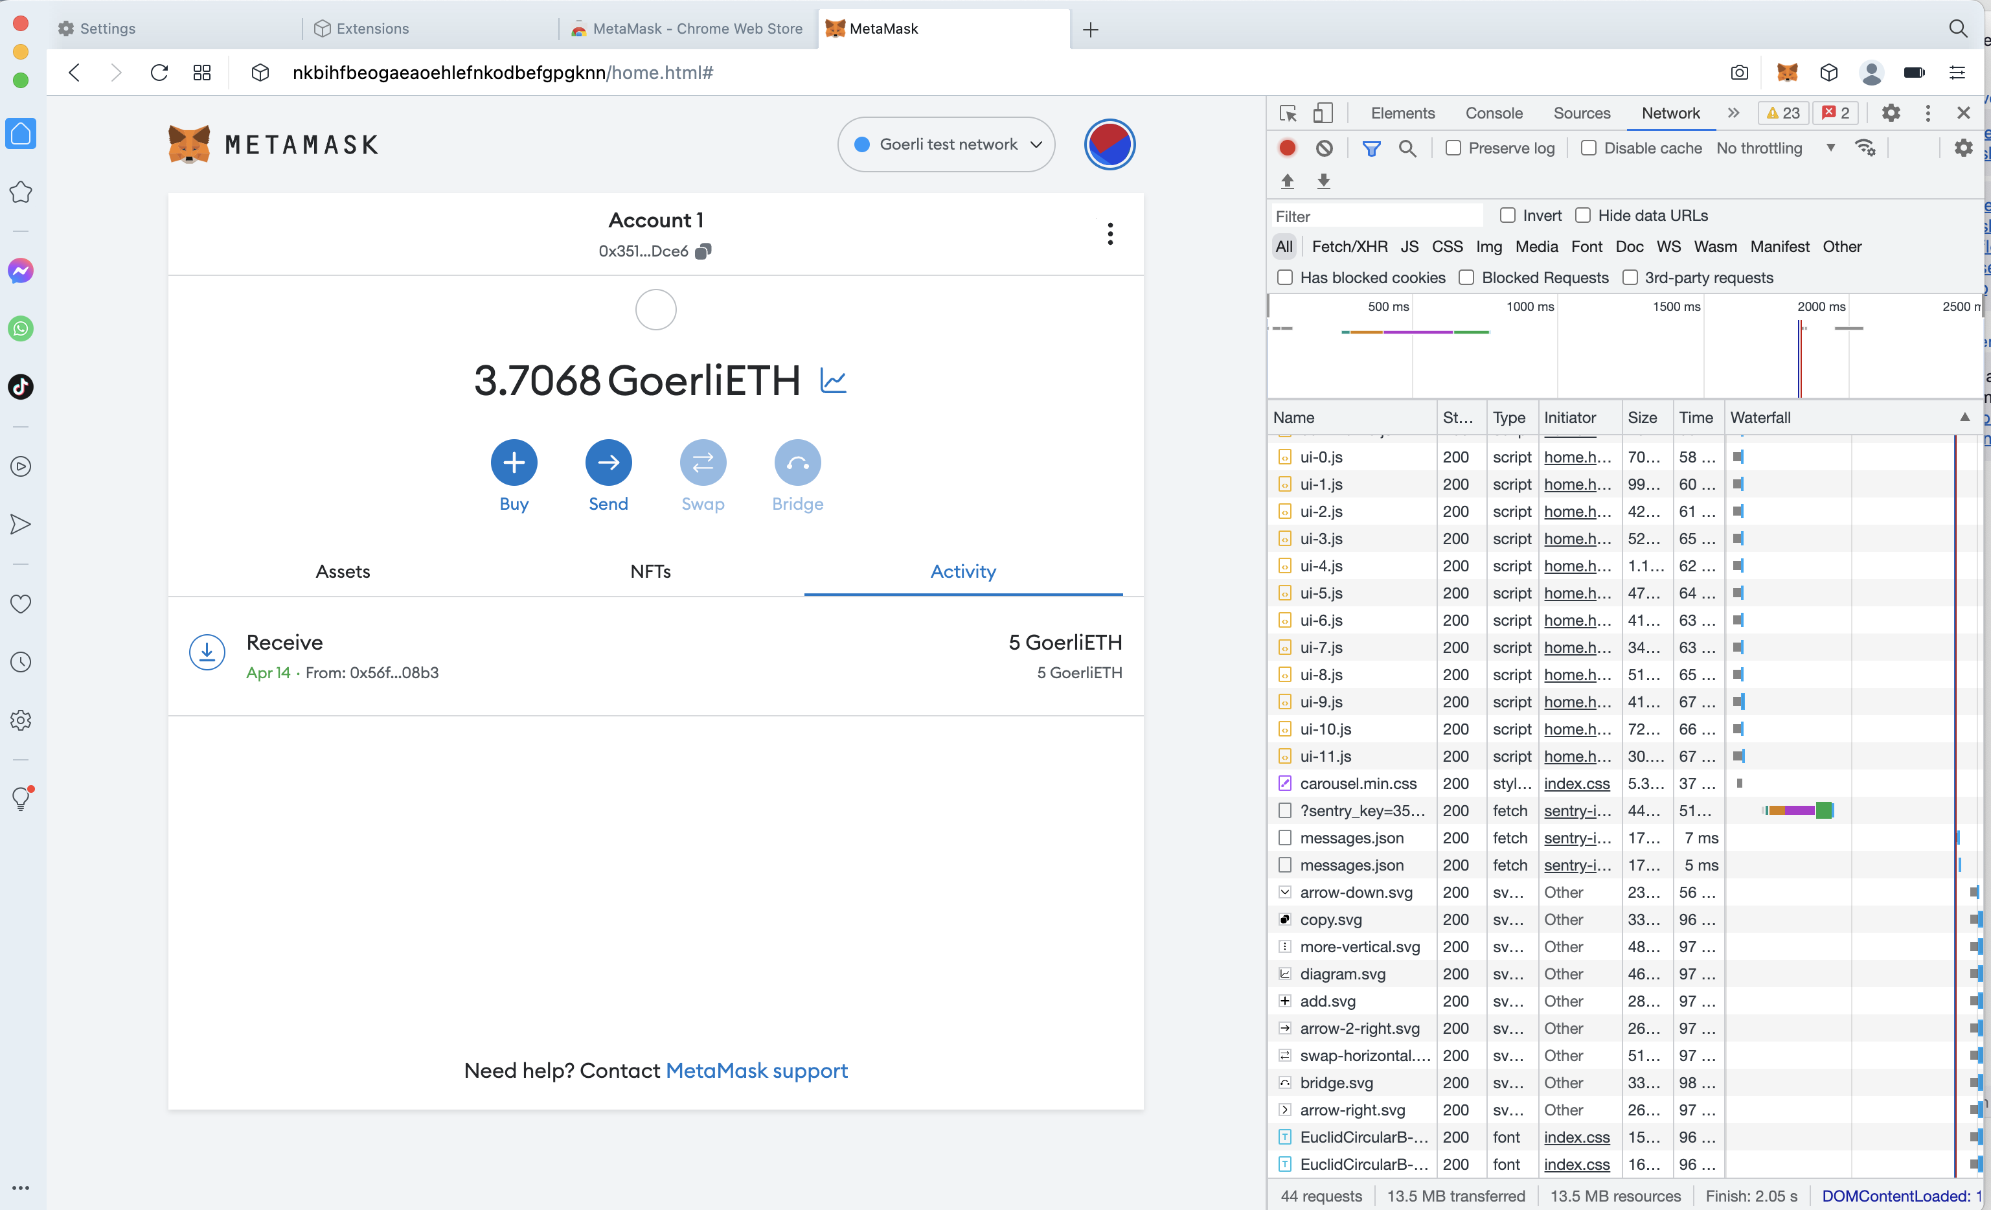Switch to the Assets tab in MetaMask

[x=343, y=571]
